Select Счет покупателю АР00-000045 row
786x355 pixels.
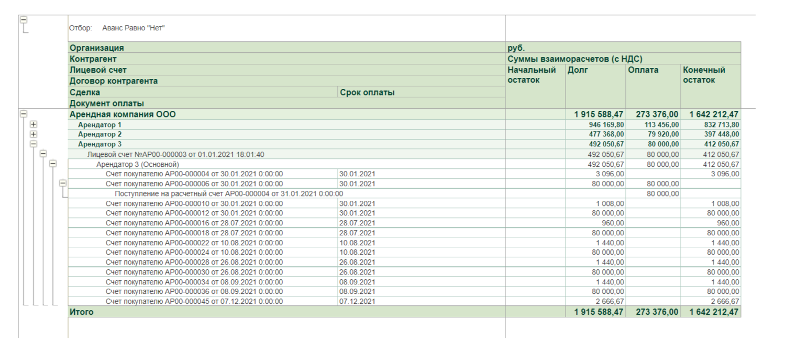(194, 302)
